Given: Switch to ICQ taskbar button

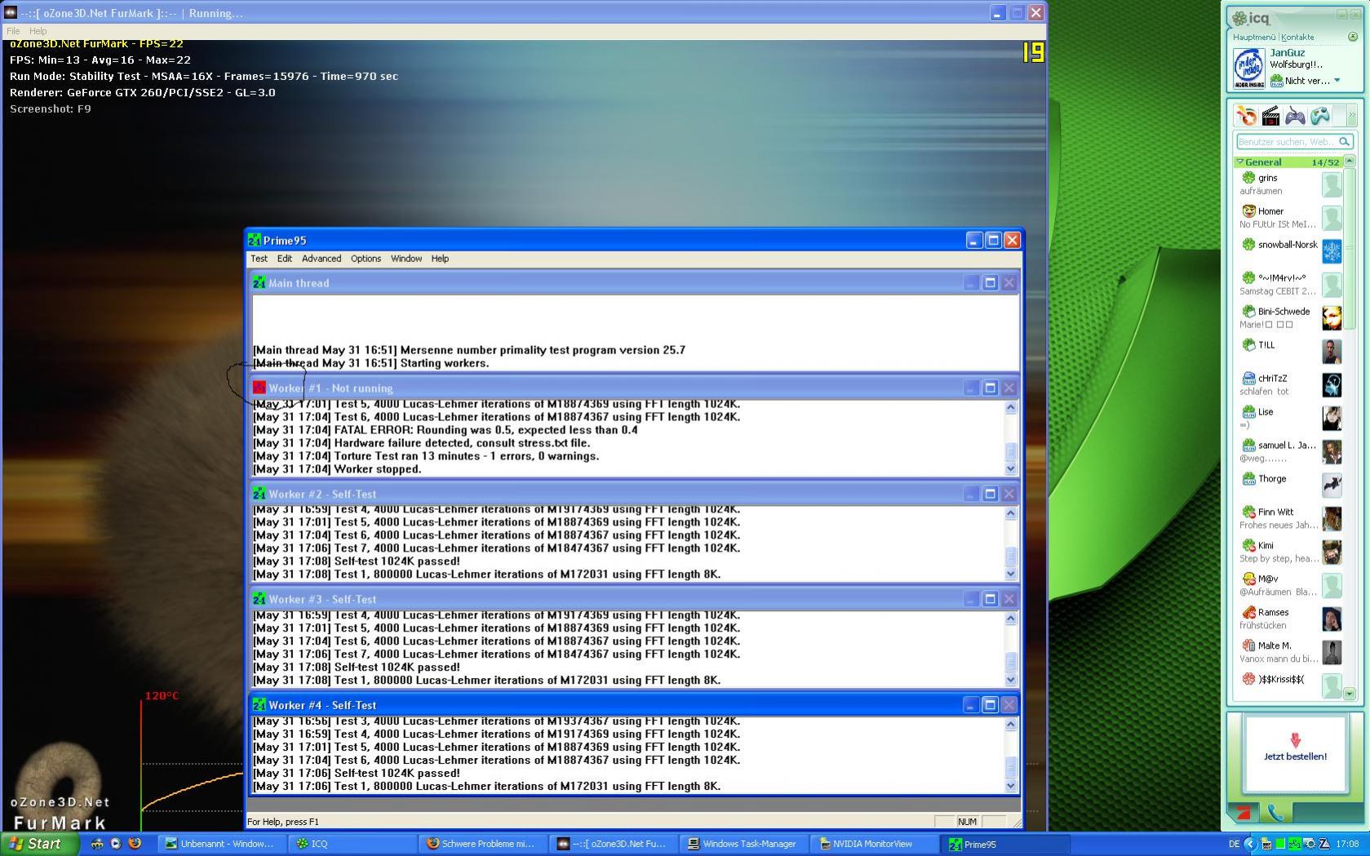Looking at the screenshot, I should point(352,844).
